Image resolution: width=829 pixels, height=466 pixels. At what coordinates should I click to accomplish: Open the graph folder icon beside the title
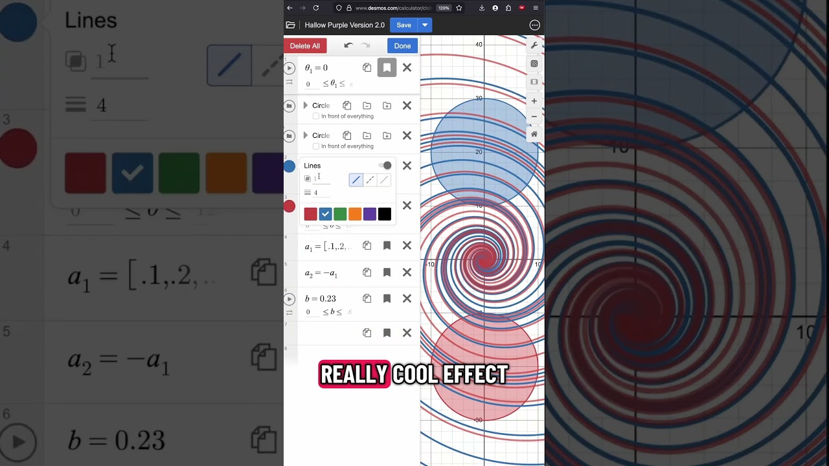(291, 25)
